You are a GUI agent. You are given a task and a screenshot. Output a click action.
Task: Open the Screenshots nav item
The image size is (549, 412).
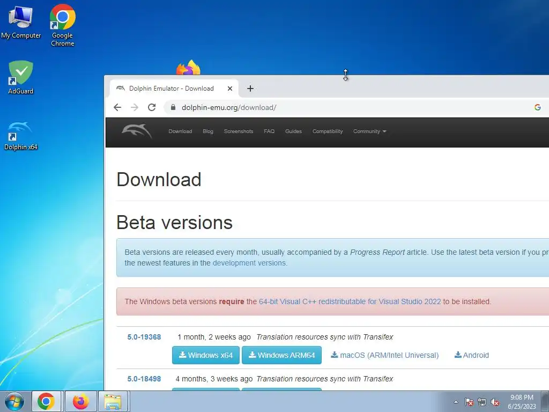239,131
